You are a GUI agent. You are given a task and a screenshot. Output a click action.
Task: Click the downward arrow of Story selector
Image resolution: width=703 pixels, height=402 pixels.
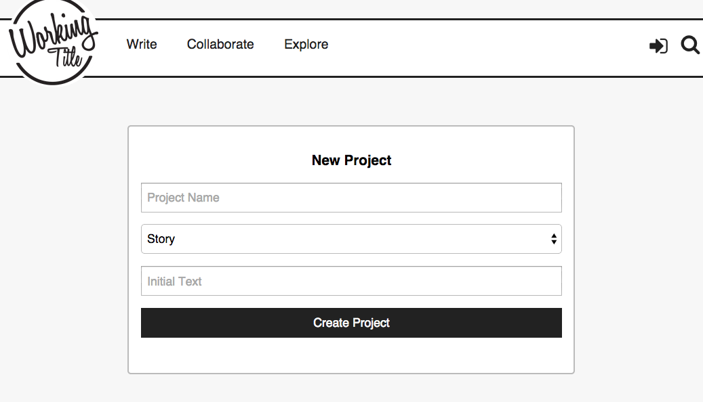tap(554, 242)
